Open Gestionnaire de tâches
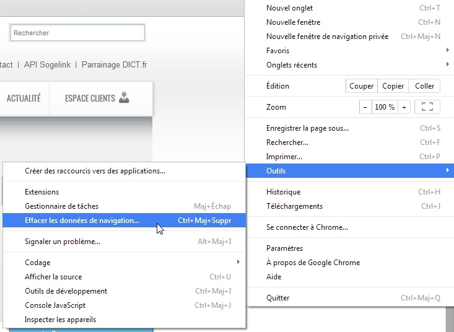The image size is (454, 332). [x=124, y=206]
